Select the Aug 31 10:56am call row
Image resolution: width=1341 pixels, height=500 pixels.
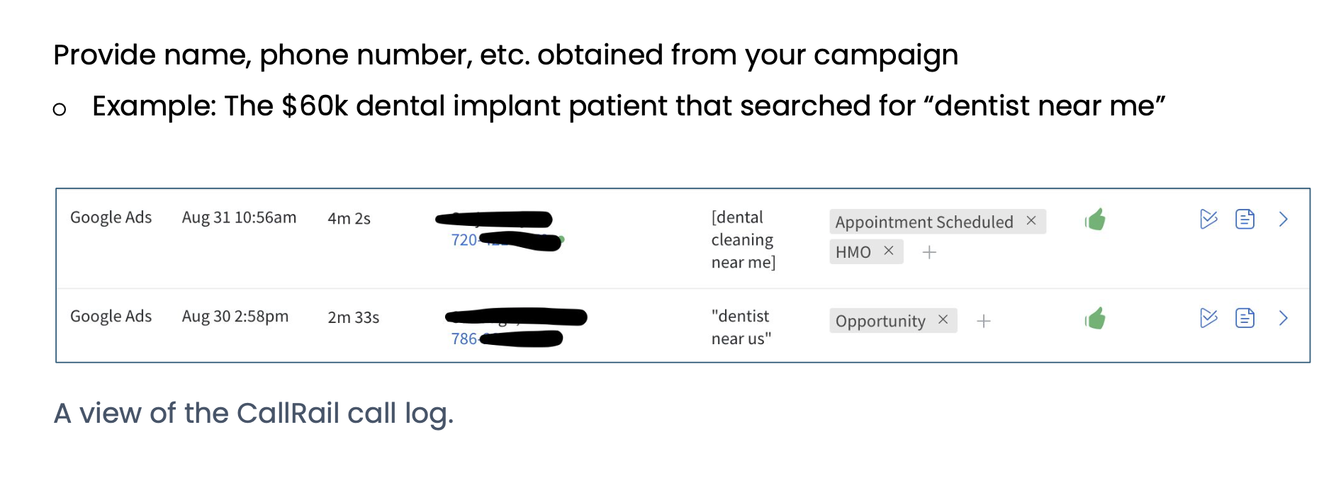click(x=239, y=217)
